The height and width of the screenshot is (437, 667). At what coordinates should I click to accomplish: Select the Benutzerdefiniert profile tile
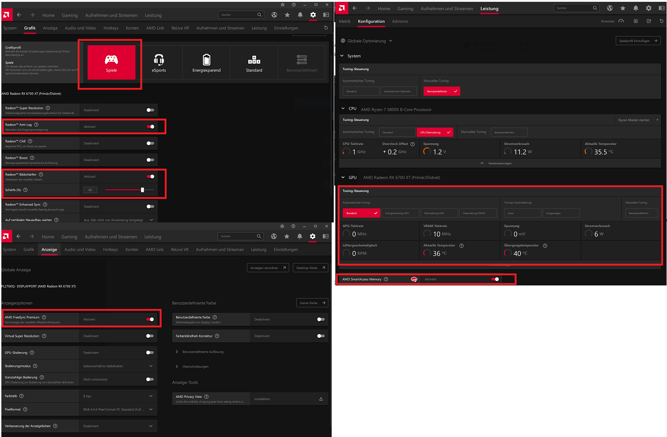coord(302,62)
